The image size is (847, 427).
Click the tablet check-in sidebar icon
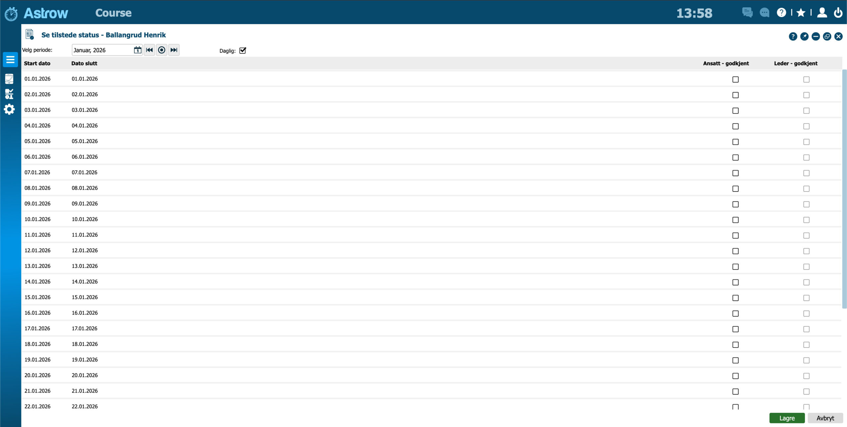coord(9,79)
